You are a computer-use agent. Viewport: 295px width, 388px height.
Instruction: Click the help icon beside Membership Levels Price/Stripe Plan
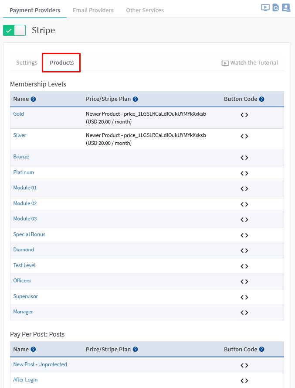click(135, 99)
